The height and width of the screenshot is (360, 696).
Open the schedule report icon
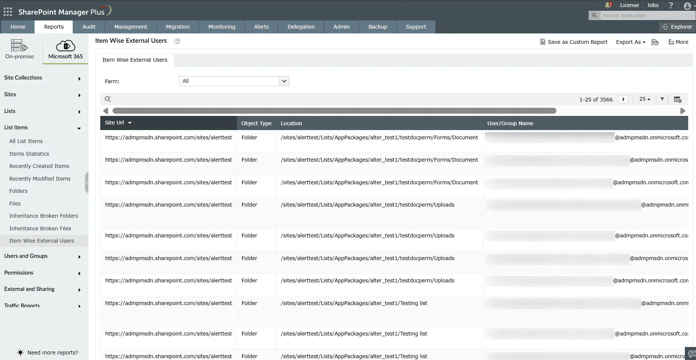[655, 42]
